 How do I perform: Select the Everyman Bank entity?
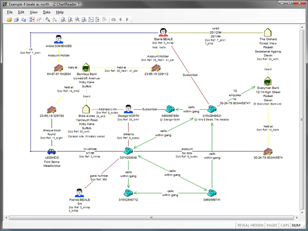tap(267, 82)
